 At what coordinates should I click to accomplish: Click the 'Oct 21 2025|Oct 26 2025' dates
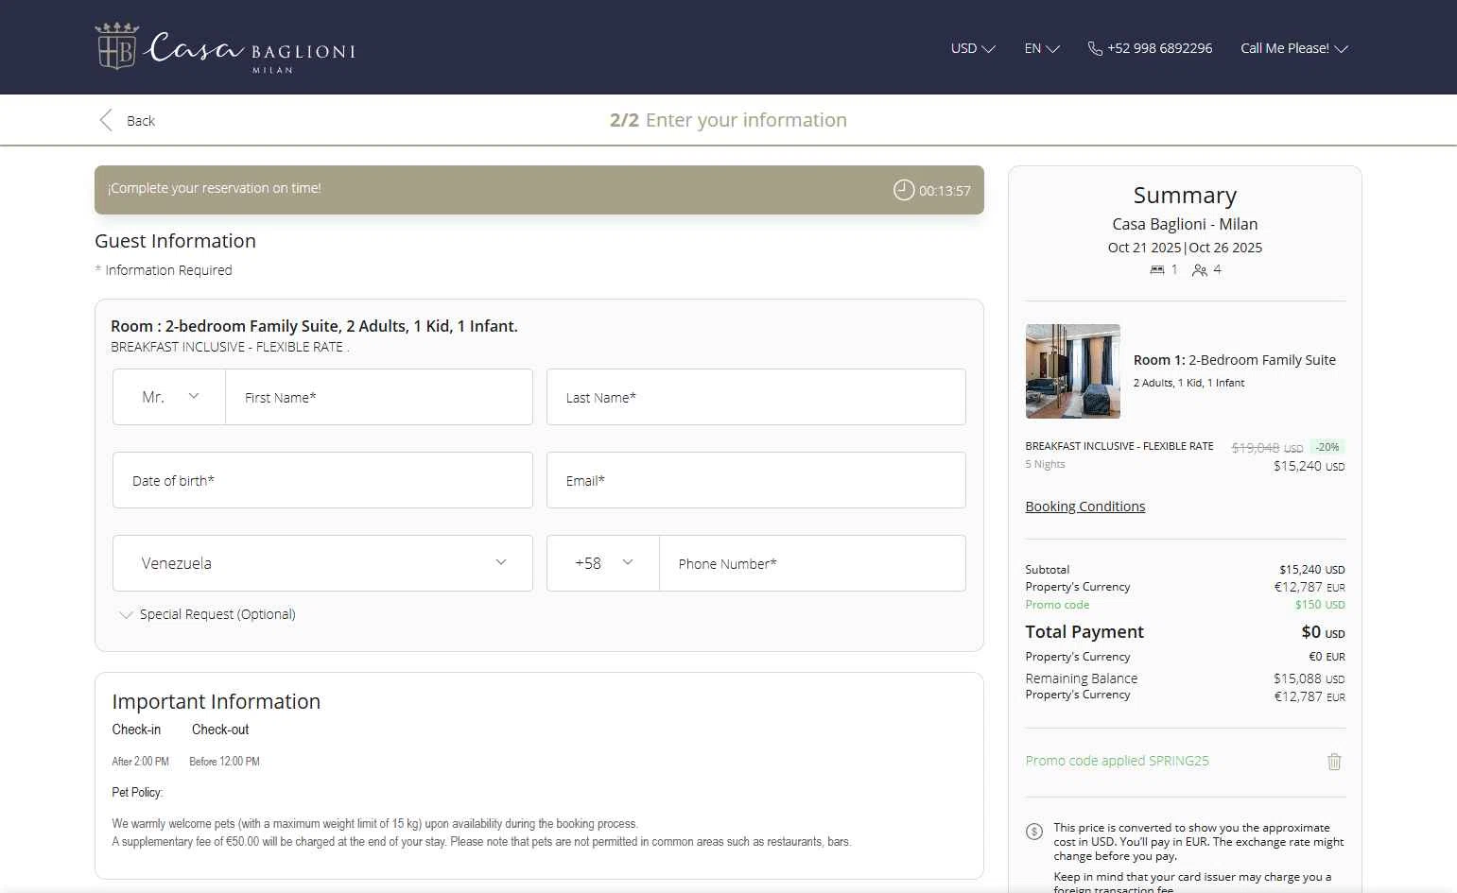pyautogui.click(x=1185, y=248)
